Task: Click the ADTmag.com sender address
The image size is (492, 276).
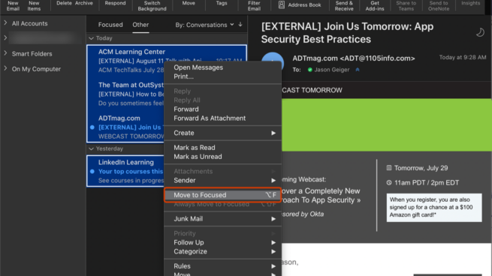Action: 354,58
